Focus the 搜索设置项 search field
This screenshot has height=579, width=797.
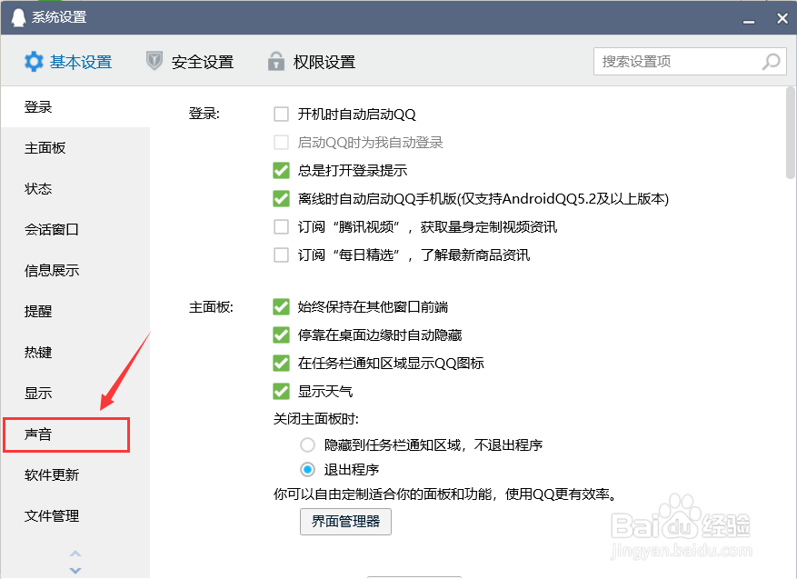coord(690,62)
